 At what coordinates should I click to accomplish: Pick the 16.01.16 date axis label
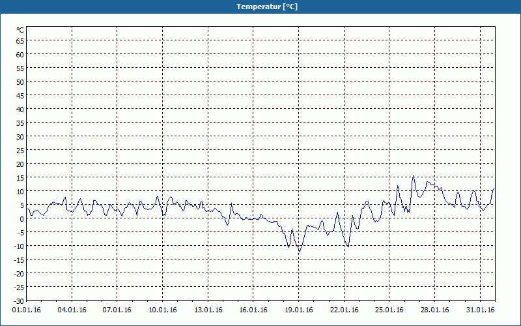click(x=253, y=310)
